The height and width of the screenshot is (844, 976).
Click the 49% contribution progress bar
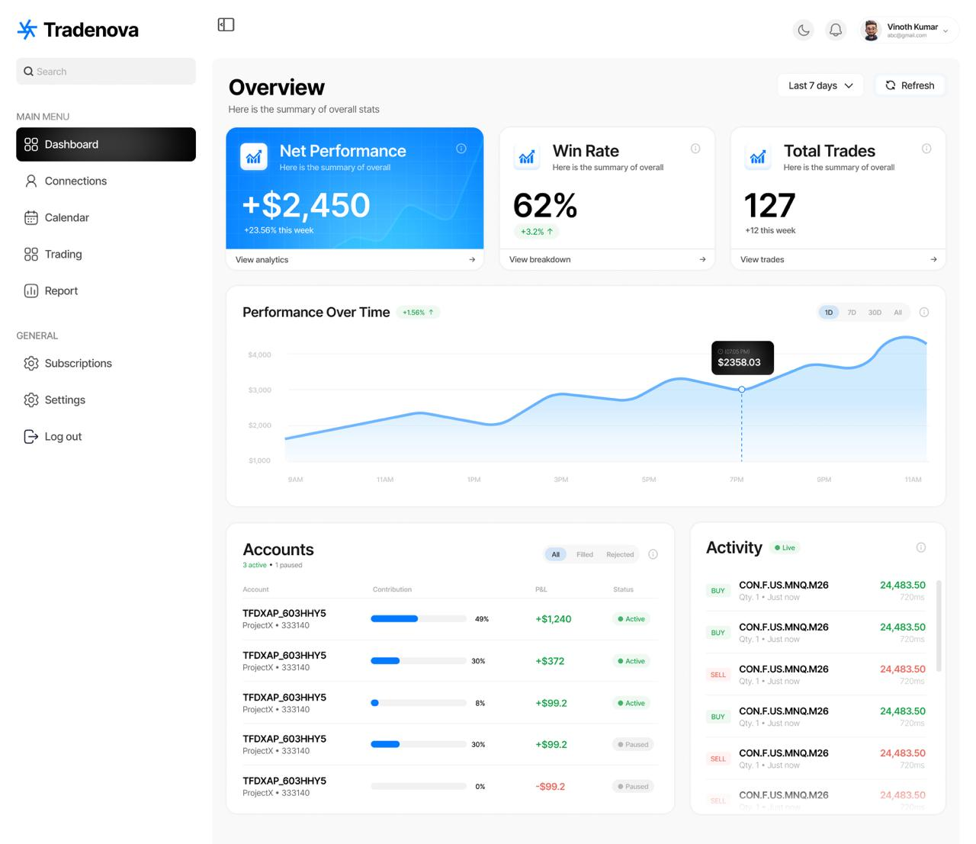tap(418, 619)
